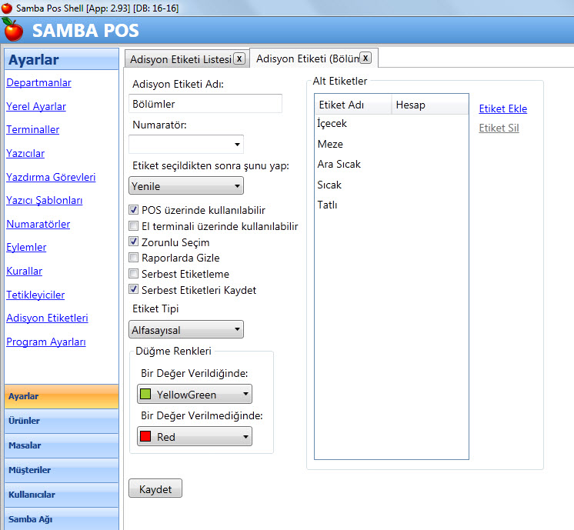Open the Etiket Tipi Alfasayısal dropdown
This screenshot has height=530, width=574.
tap(186, 329)
